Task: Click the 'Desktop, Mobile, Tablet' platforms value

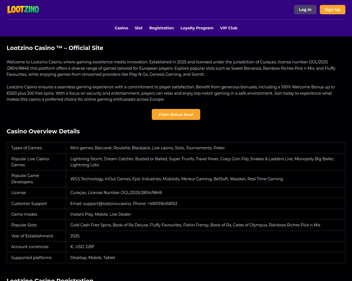Action: pyautogui.click(x=93, y=258)
